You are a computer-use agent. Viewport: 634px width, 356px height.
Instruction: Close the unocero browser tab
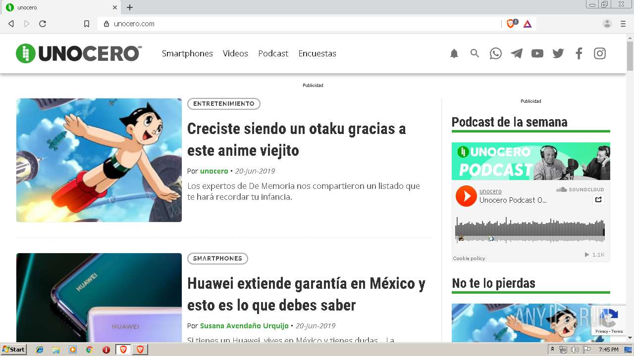tap(115, 7)
